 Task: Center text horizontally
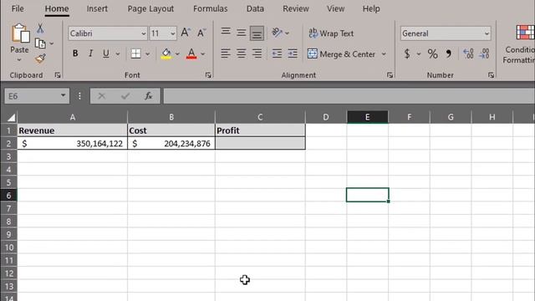(x=242, y=54)
